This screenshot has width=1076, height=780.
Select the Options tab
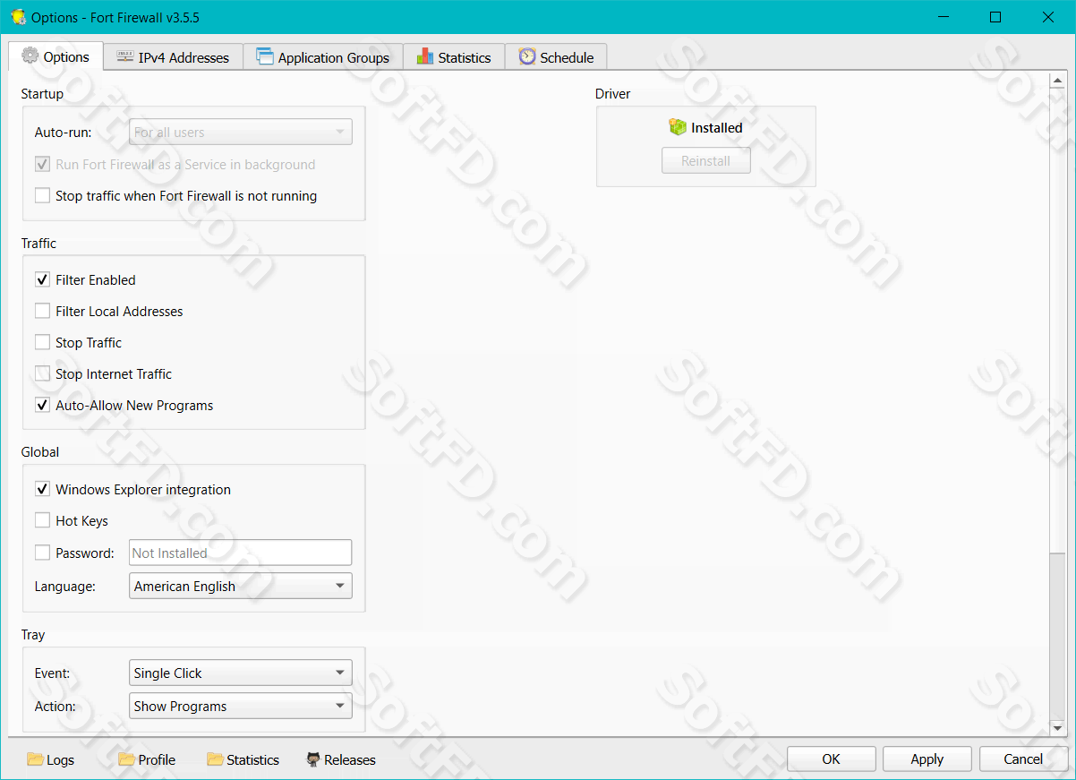pyautogui.click(x=56, y=56)
